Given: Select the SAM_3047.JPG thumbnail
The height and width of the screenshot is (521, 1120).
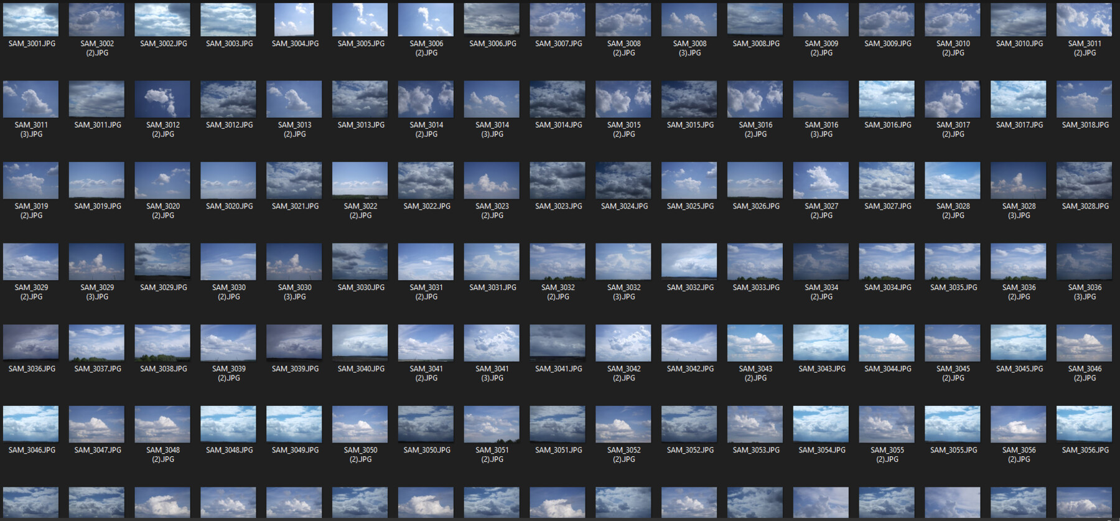Looking at the screenshot, I should (96, 425).
